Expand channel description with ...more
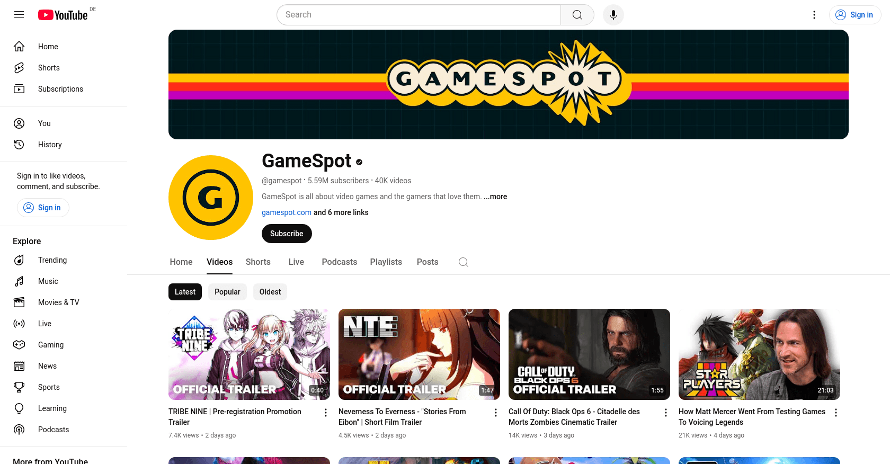The width and height of the screenshot is (890, 464). (495, 197)
